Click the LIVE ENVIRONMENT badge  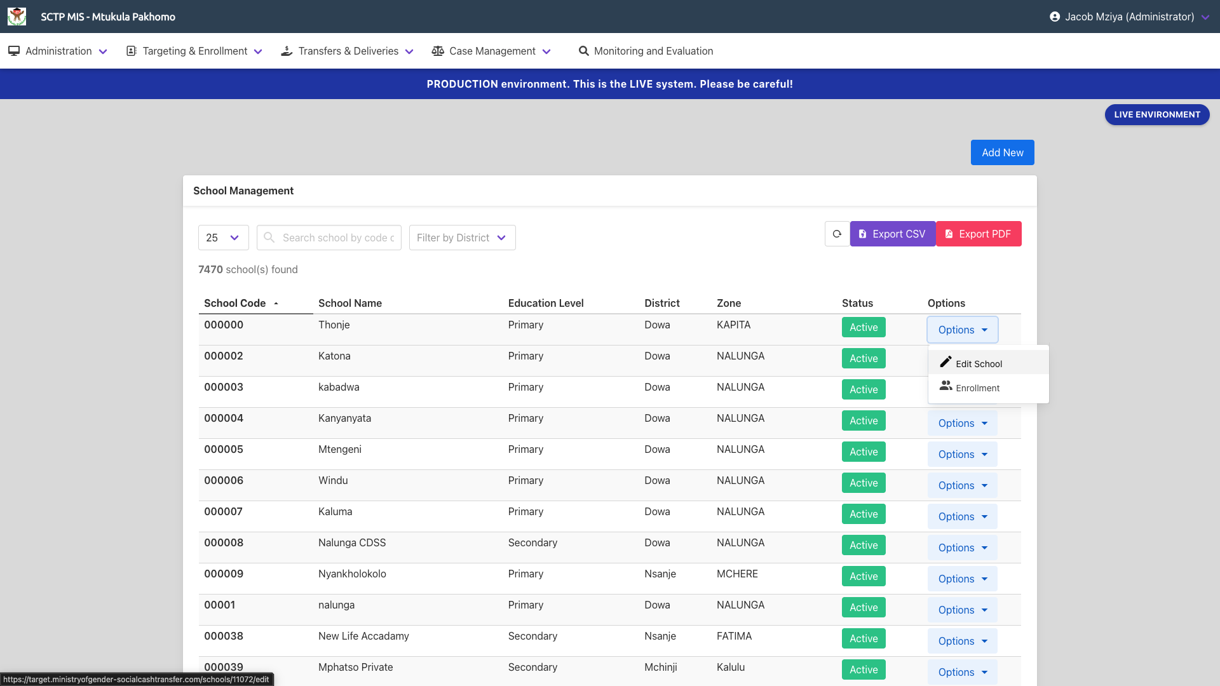1156,114
